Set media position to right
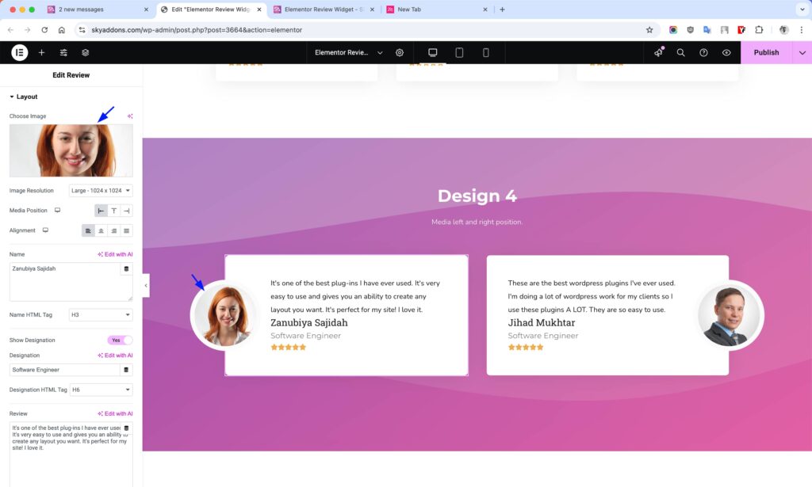Screen dimensions: 812x487 pyautogui.click(x=126, y=211)
